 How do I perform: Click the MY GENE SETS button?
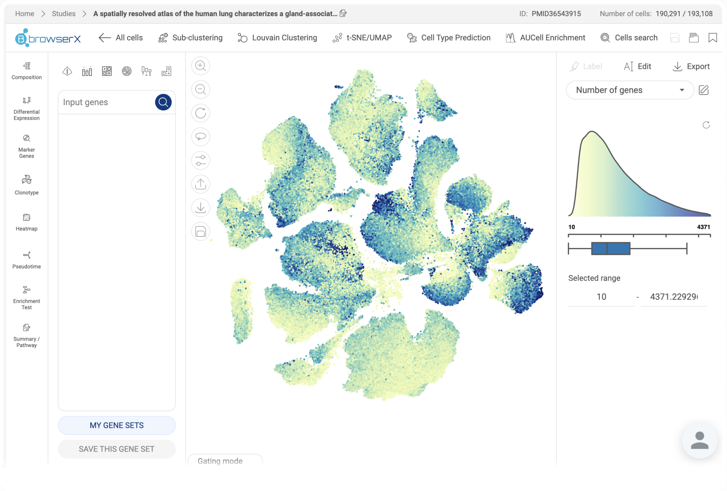click(117, 425)
